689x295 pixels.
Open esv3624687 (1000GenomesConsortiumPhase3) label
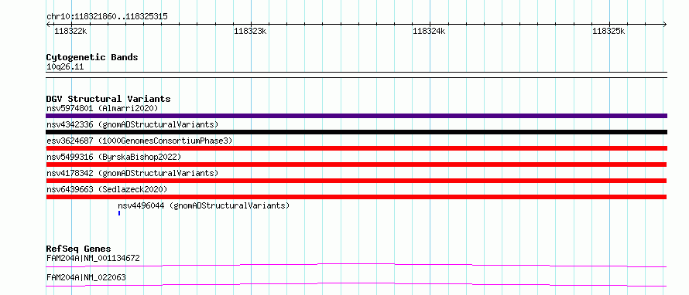tap(139, 141)
